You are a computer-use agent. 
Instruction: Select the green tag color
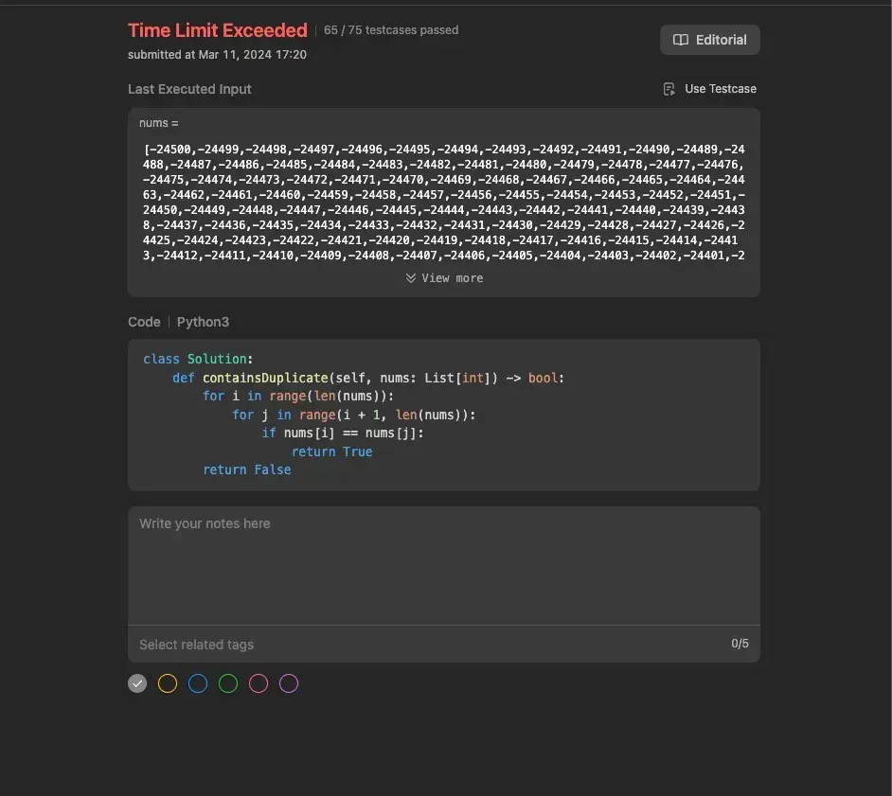[227, 682]
